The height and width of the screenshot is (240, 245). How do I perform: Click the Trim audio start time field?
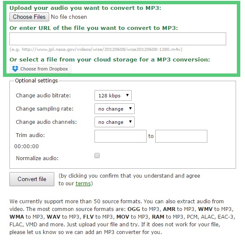pyautogui.click(x=121, y=136)
